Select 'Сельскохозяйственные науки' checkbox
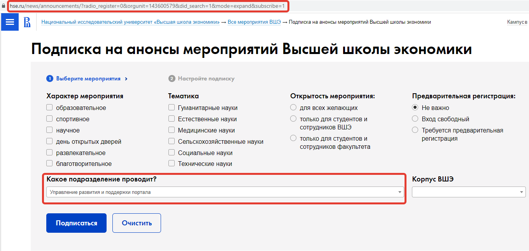Screen dimensions: 529x251 (172, 141)
